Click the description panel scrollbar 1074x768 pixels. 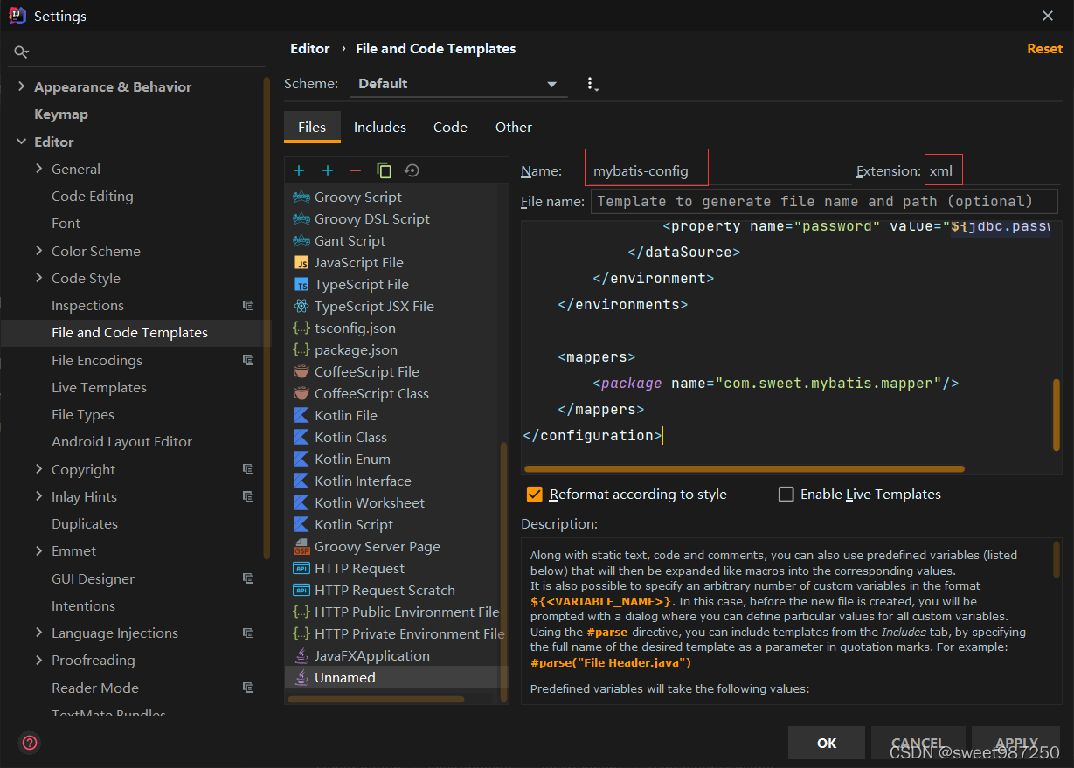(x=1057, y=559)
